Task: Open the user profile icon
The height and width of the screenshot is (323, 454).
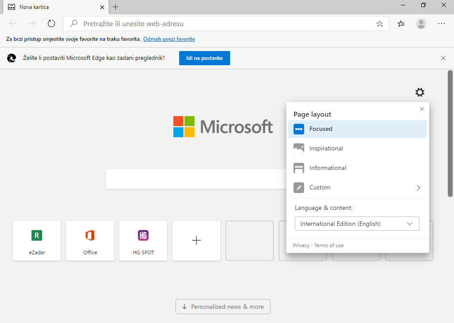Action: pos(421,24)
